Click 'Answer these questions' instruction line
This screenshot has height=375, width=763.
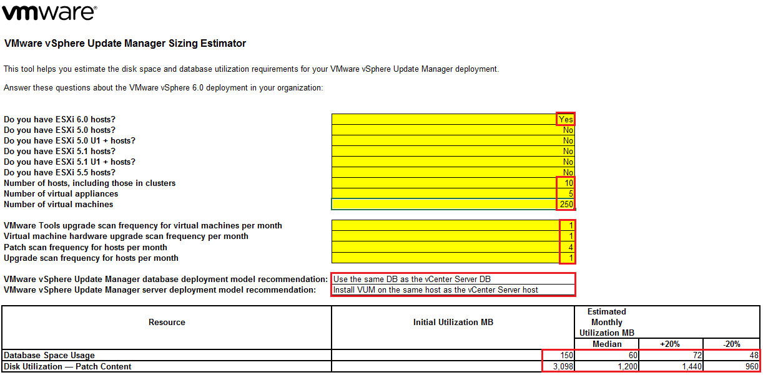point(163,87)
